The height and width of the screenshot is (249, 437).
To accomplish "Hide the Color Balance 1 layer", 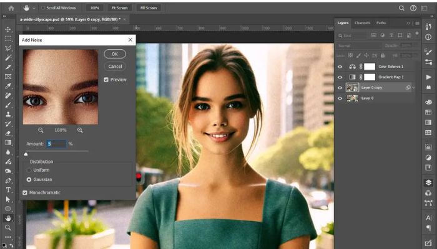I will [340, 67].
